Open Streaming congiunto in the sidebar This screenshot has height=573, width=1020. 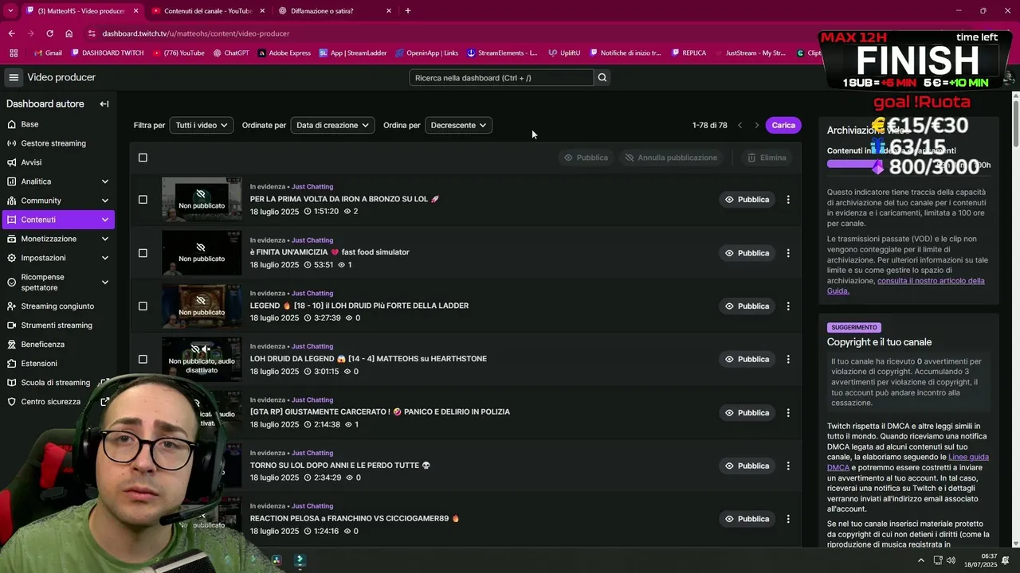(x=57, y=306)
